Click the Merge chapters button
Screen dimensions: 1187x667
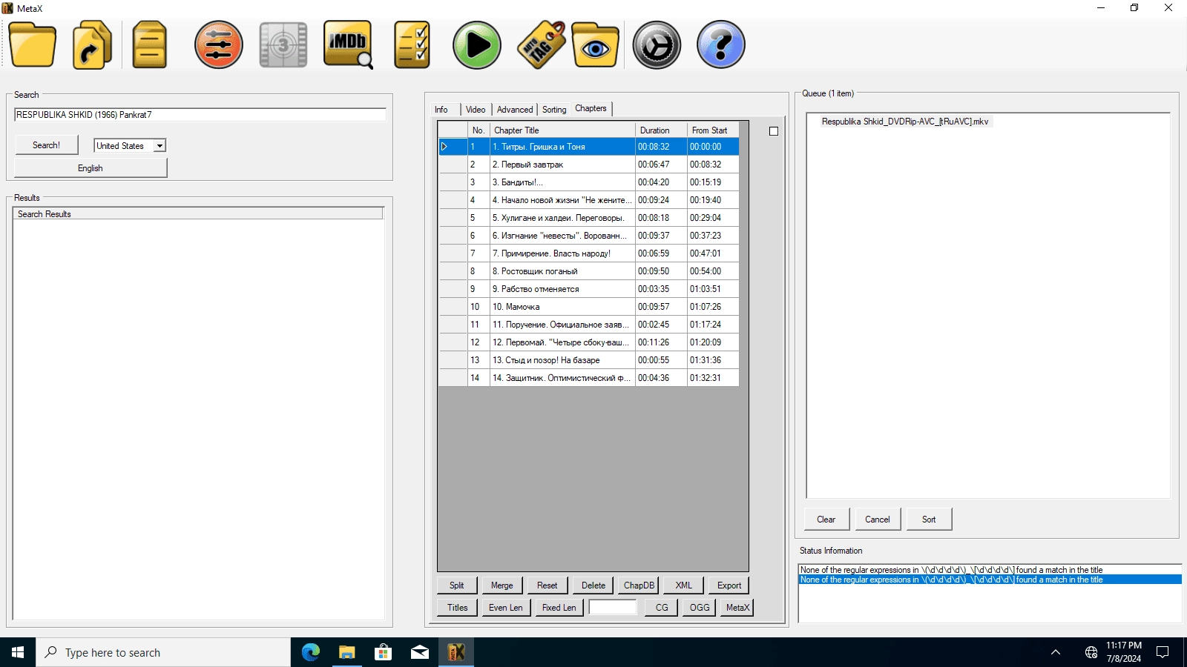502,585
